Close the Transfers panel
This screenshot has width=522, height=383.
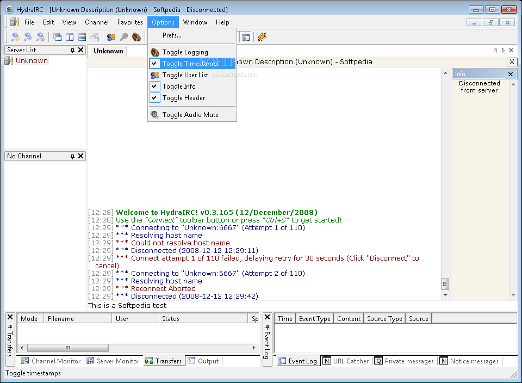tap(10, 317)
